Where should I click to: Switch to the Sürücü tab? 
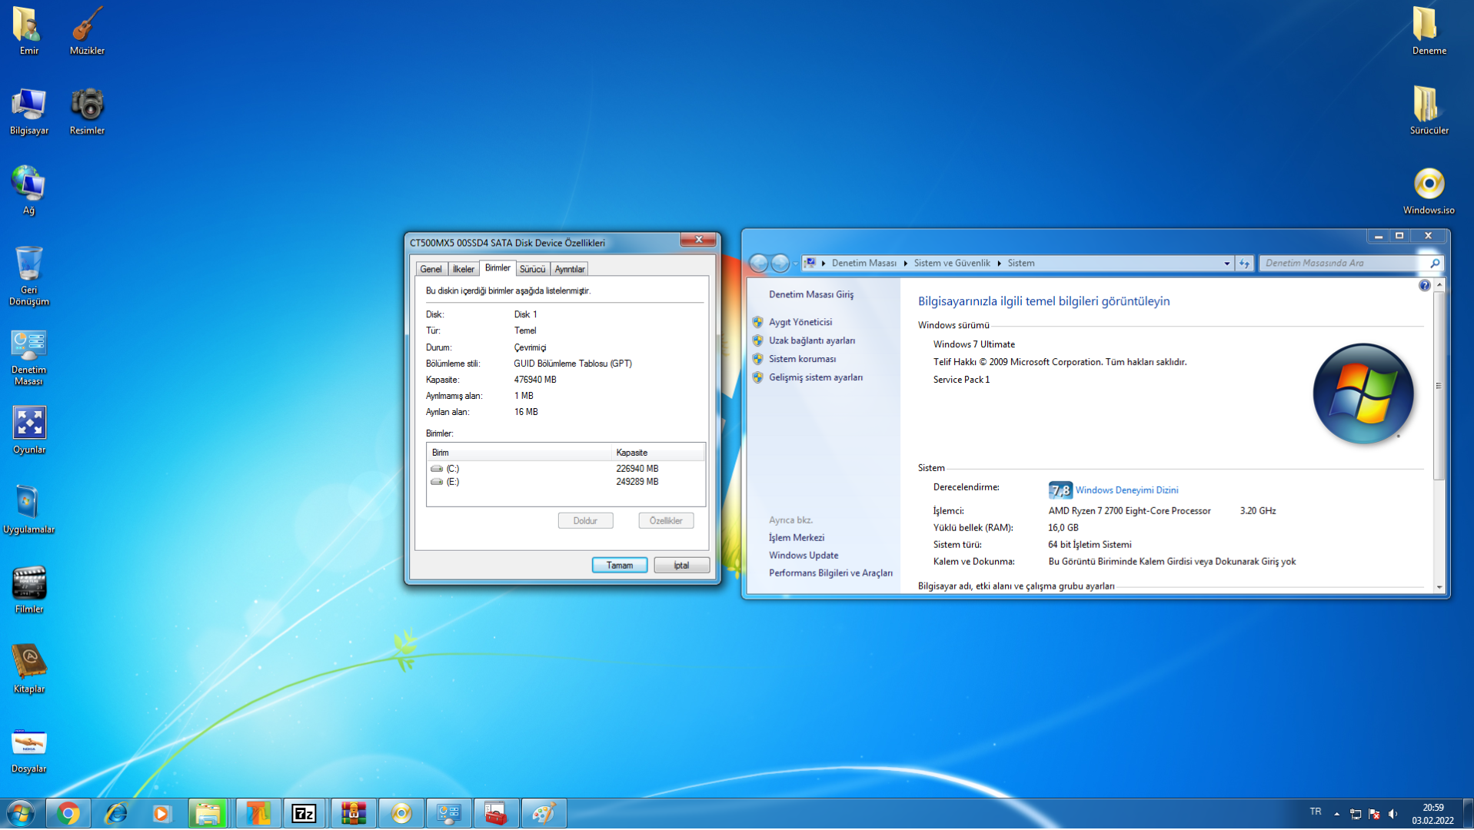pos(532,269)
